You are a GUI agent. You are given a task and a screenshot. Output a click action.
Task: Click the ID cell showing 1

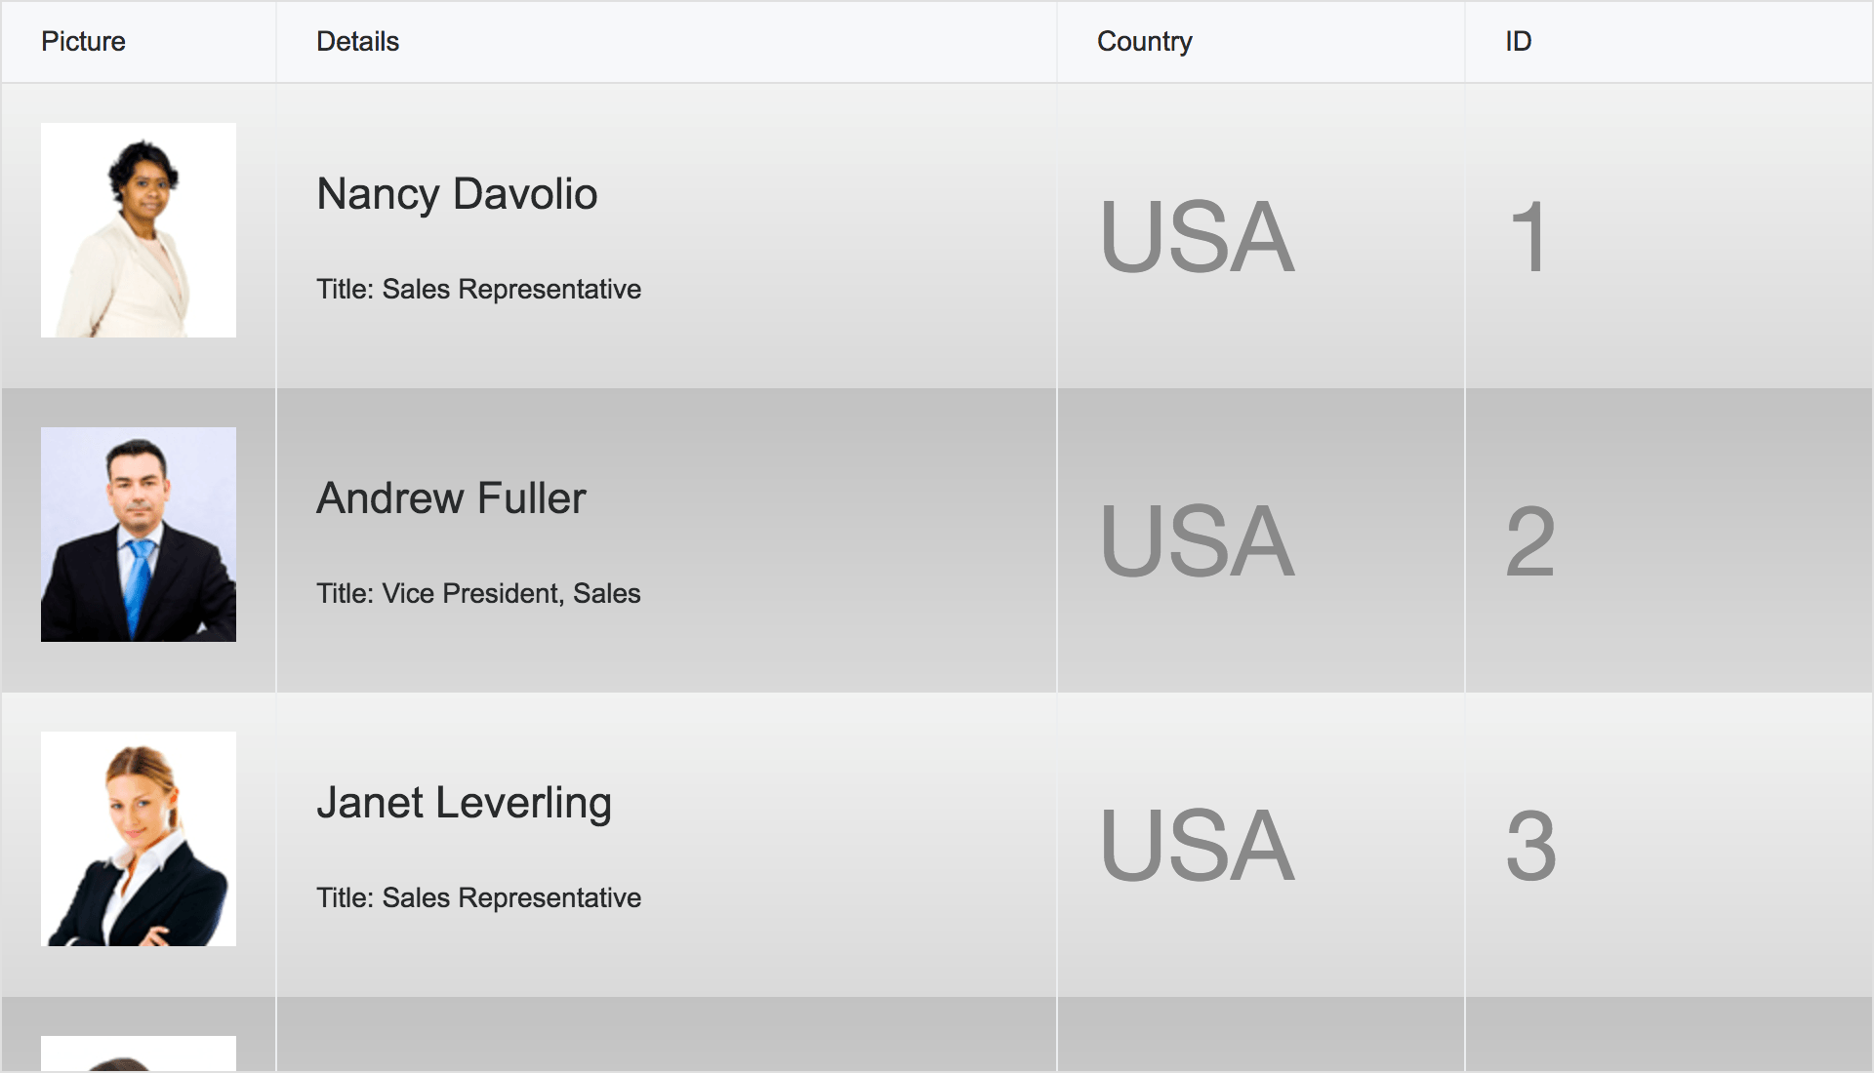click(1528, 237)
